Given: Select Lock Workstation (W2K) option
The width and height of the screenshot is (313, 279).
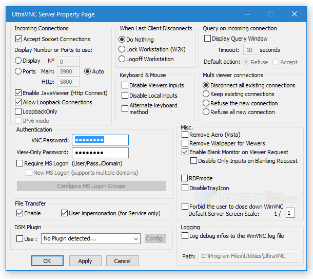Looking at the screenshot, I should pyautogui.click(x=122, y=49).
